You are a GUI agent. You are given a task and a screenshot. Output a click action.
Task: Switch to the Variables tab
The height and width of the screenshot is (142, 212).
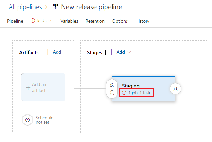(69, 21)
